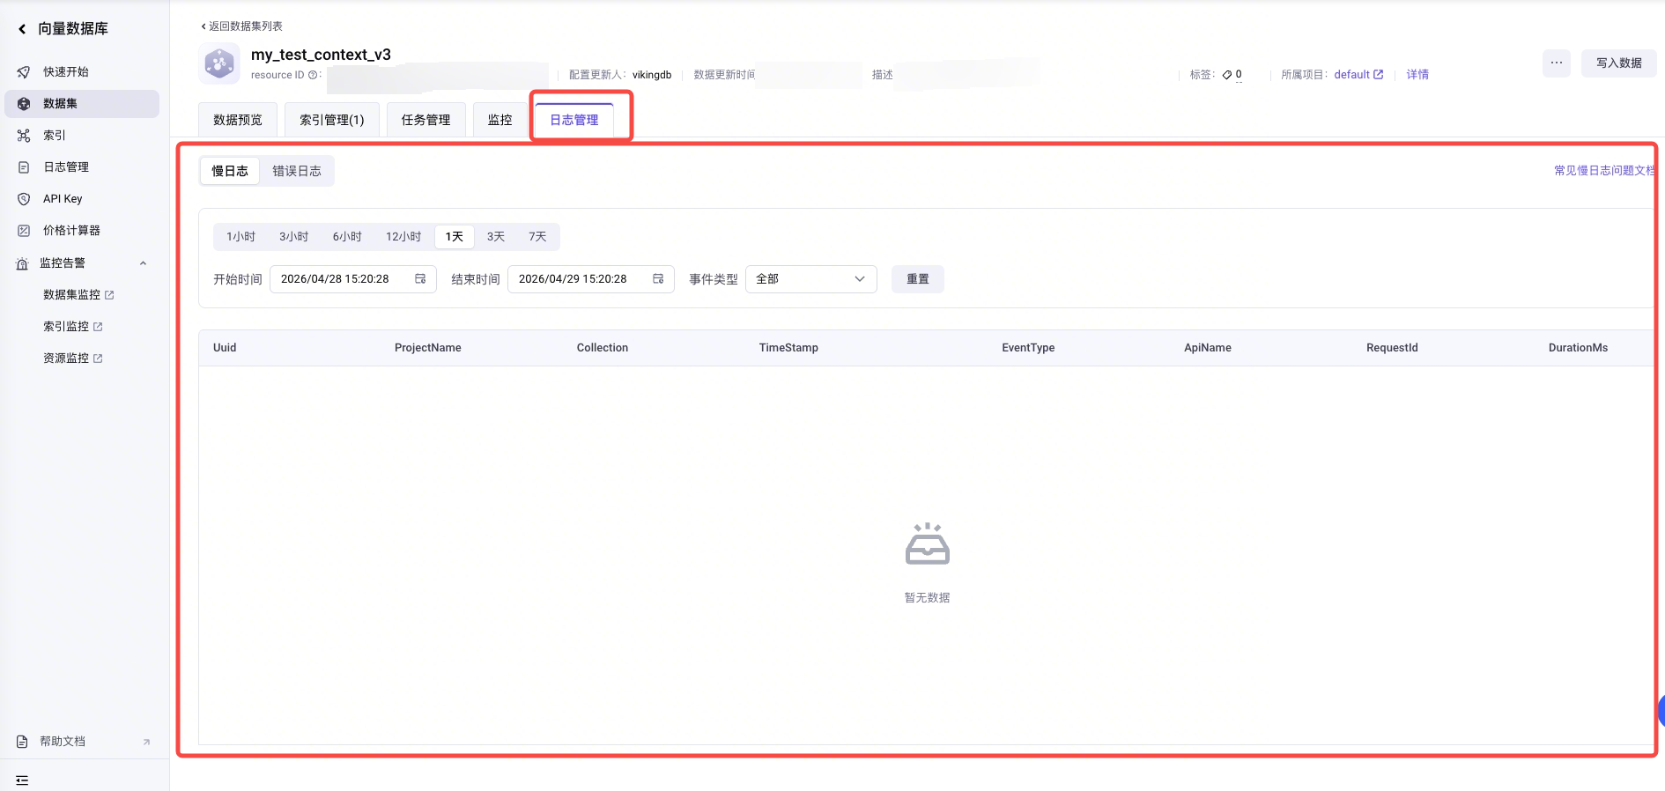
Task: Select the 1小时 time range
Action: tap(240, 237)
